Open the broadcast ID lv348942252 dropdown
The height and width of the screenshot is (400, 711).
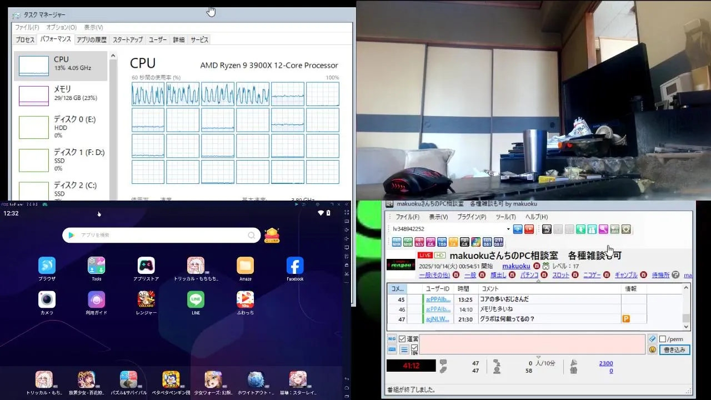coord(508,229)
